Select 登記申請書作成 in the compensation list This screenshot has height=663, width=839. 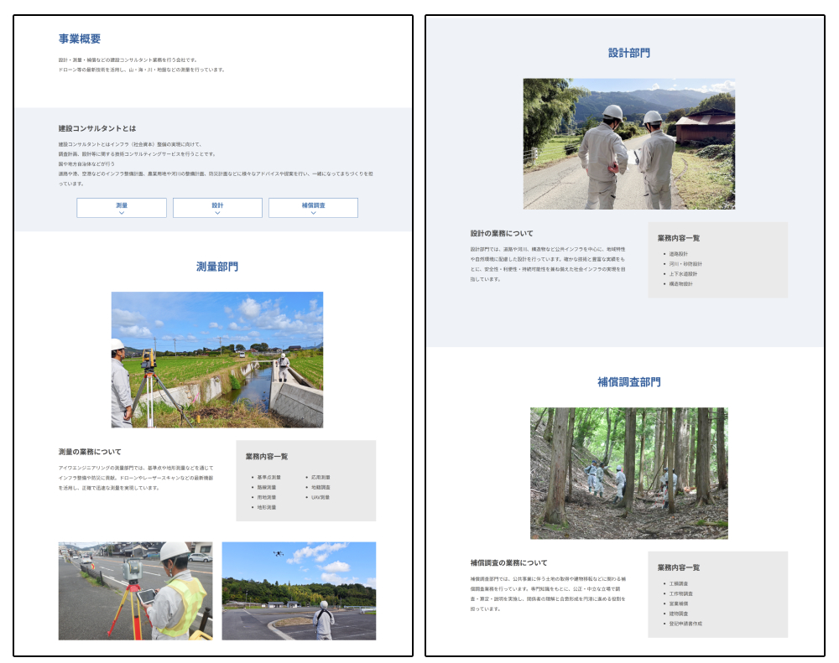685,624
